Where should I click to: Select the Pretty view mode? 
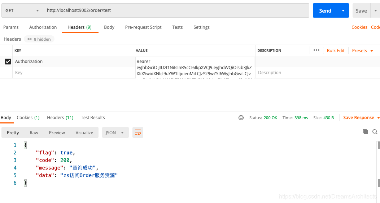point(13,133)
